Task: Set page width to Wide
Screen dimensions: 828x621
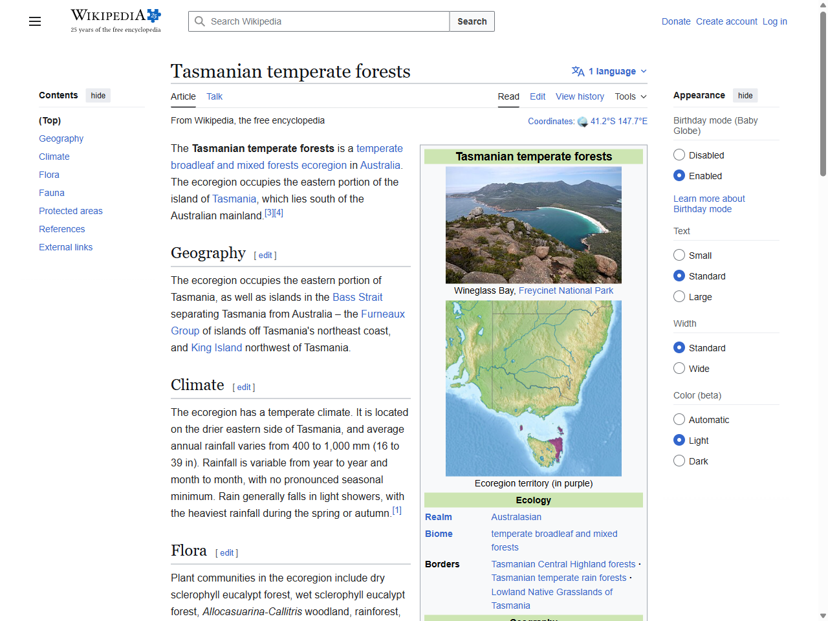Action: coord(679,368)
